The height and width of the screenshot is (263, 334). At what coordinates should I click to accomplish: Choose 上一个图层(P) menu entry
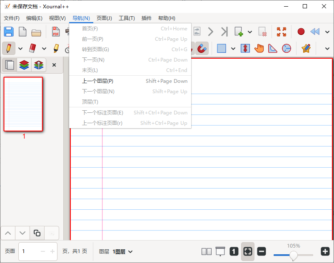pyautogui.click(x=130, y=81)
